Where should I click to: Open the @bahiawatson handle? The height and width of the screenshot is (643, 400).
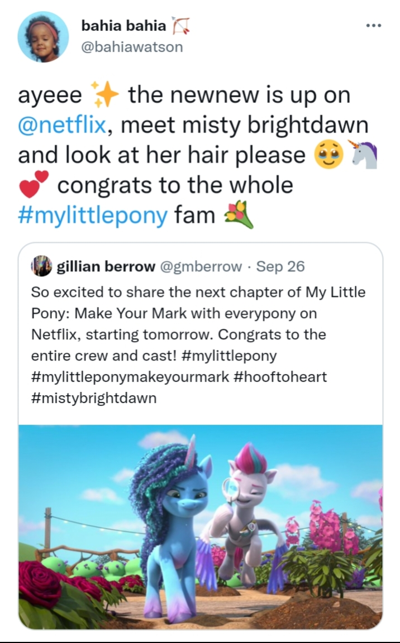(x=132, y=47)
